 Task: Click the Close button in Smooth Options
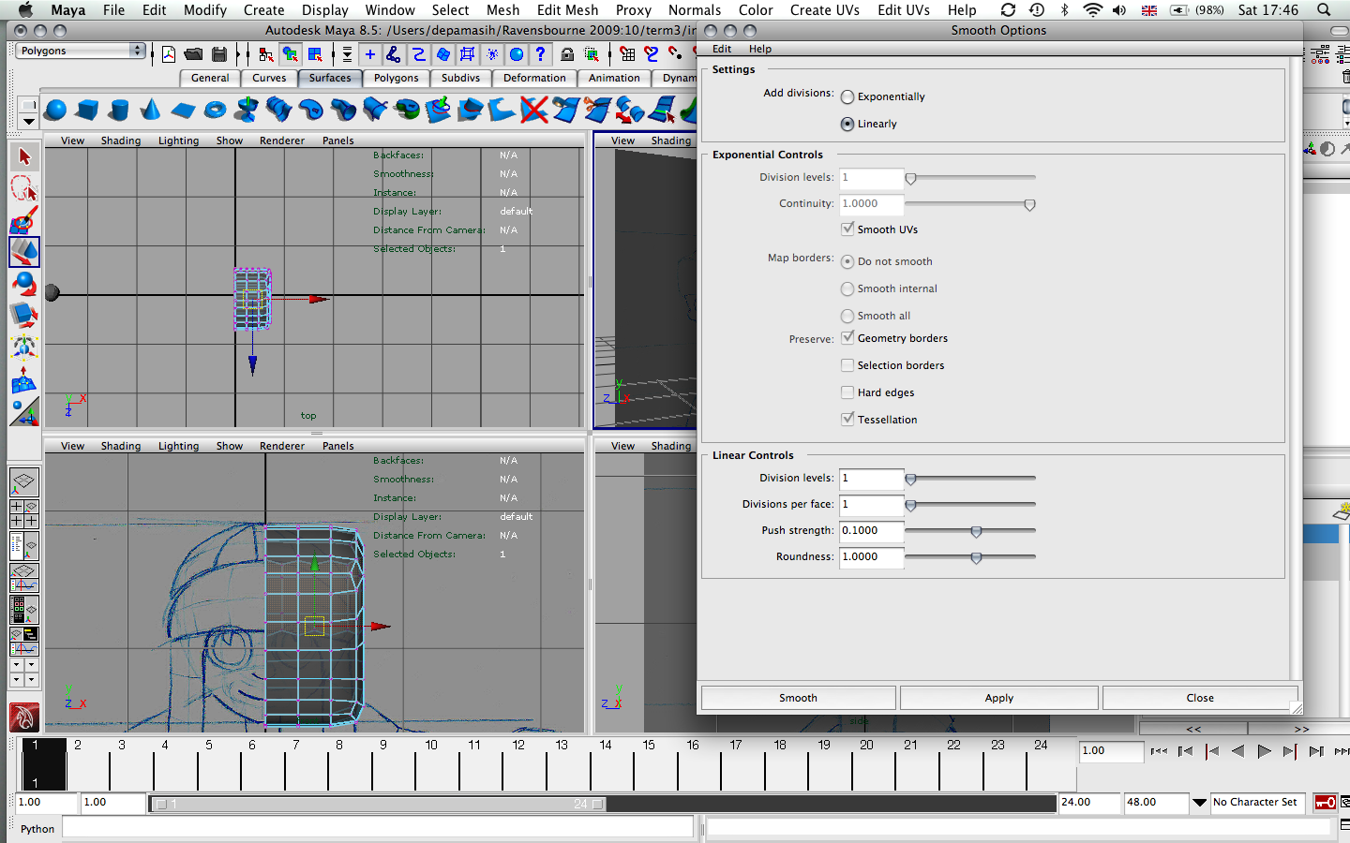coord(1200,698)
